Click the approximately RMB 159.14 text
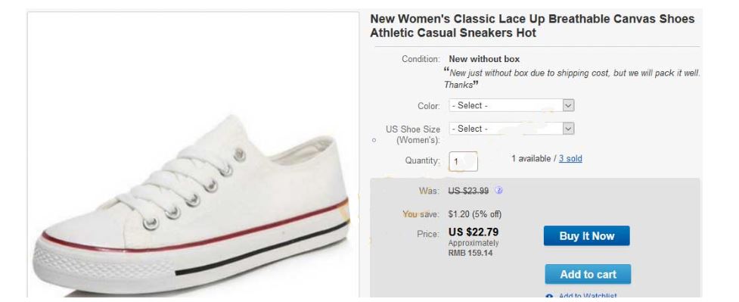739x302 pixels. click(x=474, y=248)
